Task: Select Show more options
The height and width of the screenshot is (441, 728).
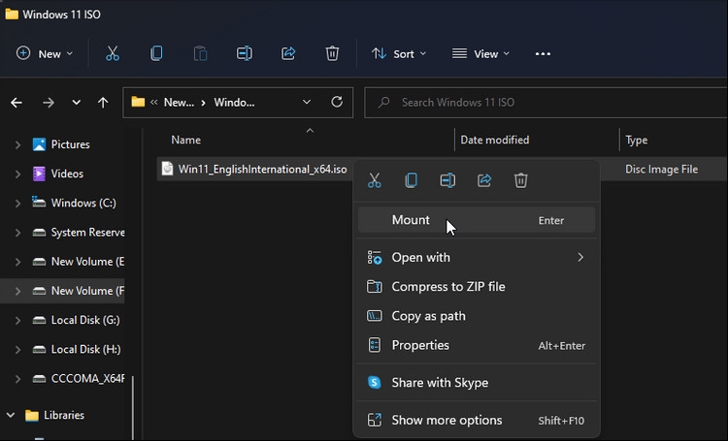Action: 477,420
